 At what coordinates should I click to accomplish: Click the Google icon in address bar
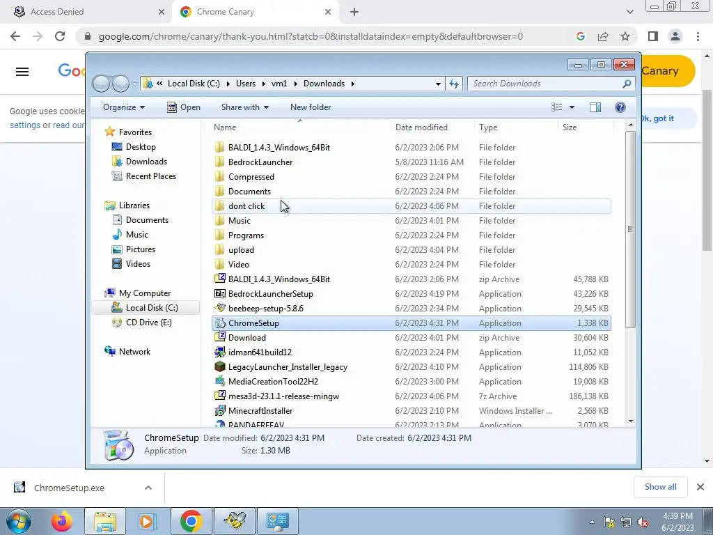pos(580,36)
